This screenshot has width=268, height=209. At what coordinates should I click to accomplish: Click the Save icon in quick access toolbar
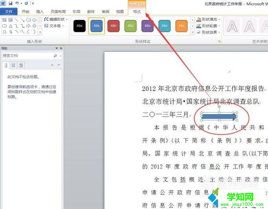click(11, 3)
